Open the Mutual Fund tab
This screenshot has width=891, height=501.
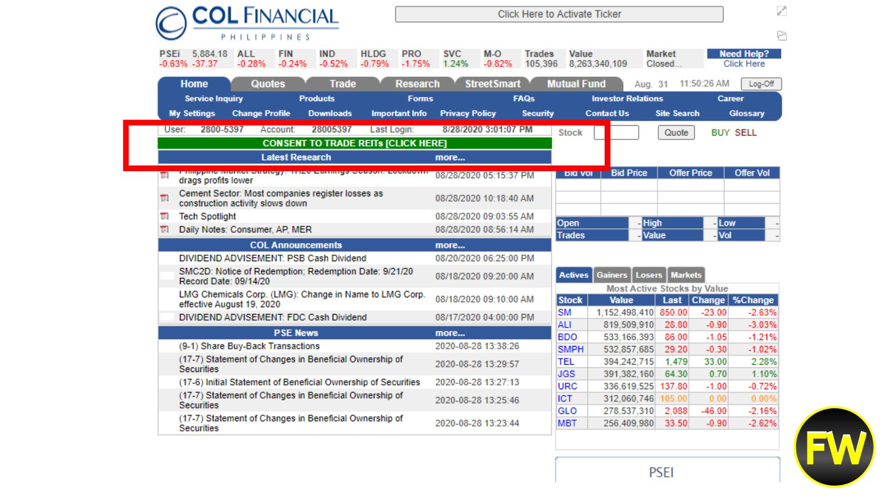coord(576,84)
